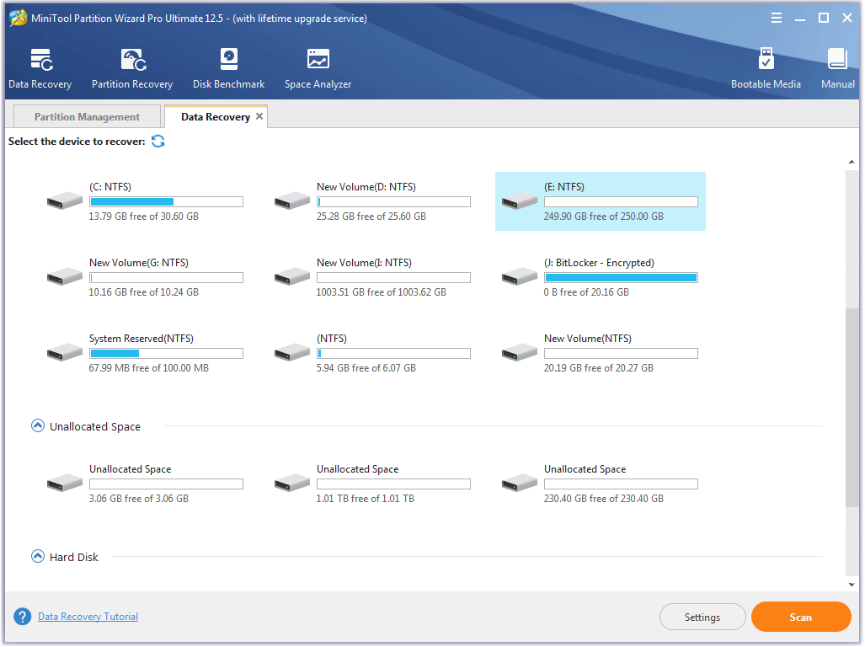Click the 'Unallocated Space' section heading text
Screen dimensions: 865x647
(x=95, y=426)
